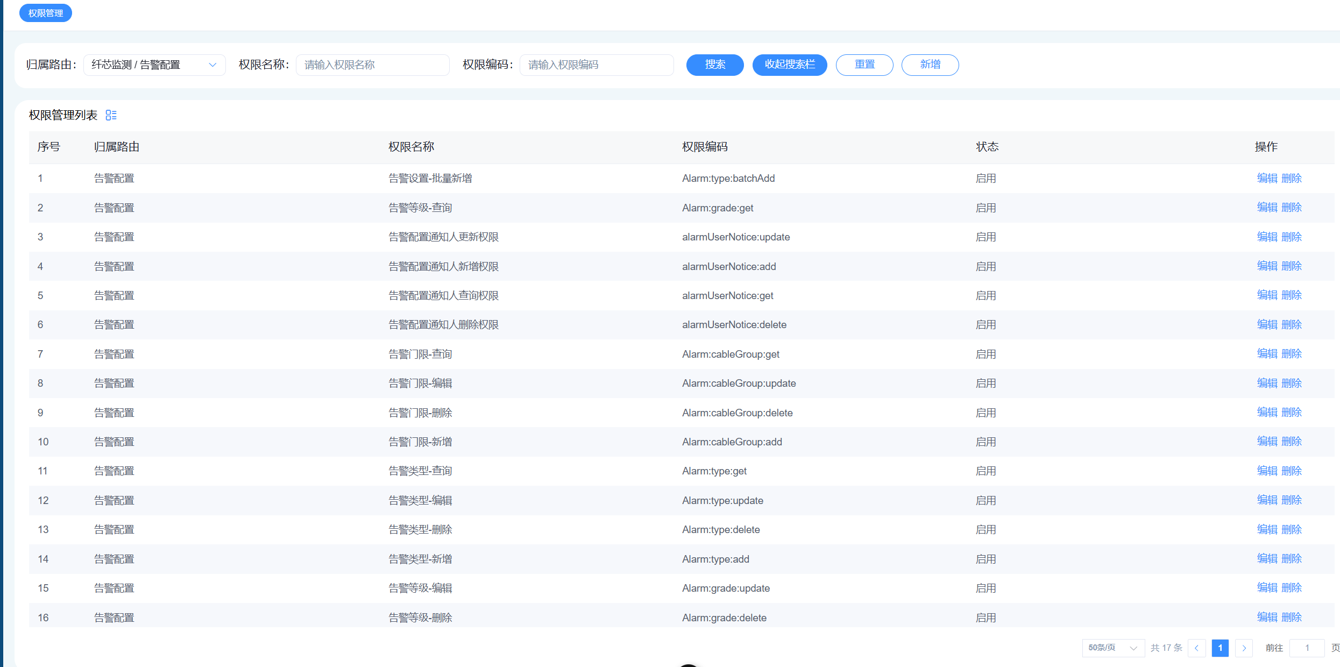This screenshot has height=667, width=1340.
Task: Expand the 归属路由 dropdown
Action: pyautogui.click(x=154, y=65)
